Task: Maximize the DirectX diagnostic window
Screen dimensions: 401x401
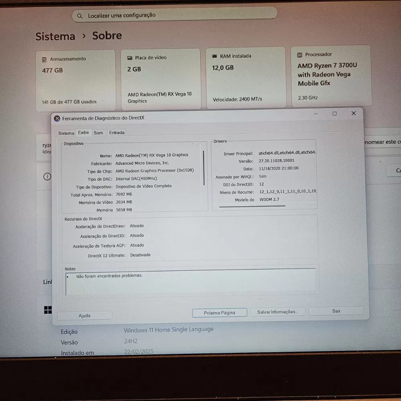Action: (x=334, y=113)
